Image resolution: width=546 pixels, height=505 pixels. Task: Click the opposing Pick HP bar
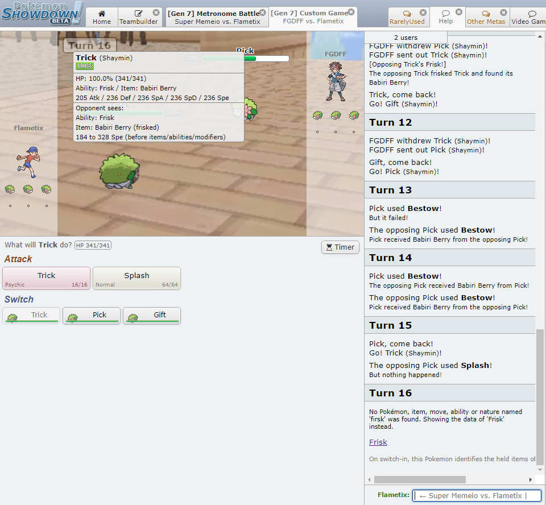tap(246, 59)
